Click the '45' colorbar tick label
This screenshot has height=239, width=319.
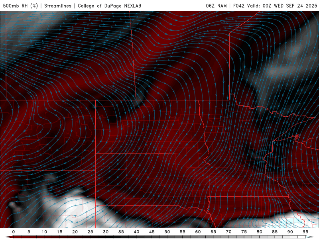pos(152,232)
